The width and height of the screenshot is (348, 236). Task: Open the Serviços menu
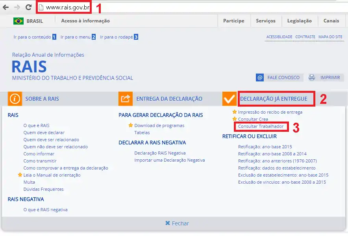point(266,21)
